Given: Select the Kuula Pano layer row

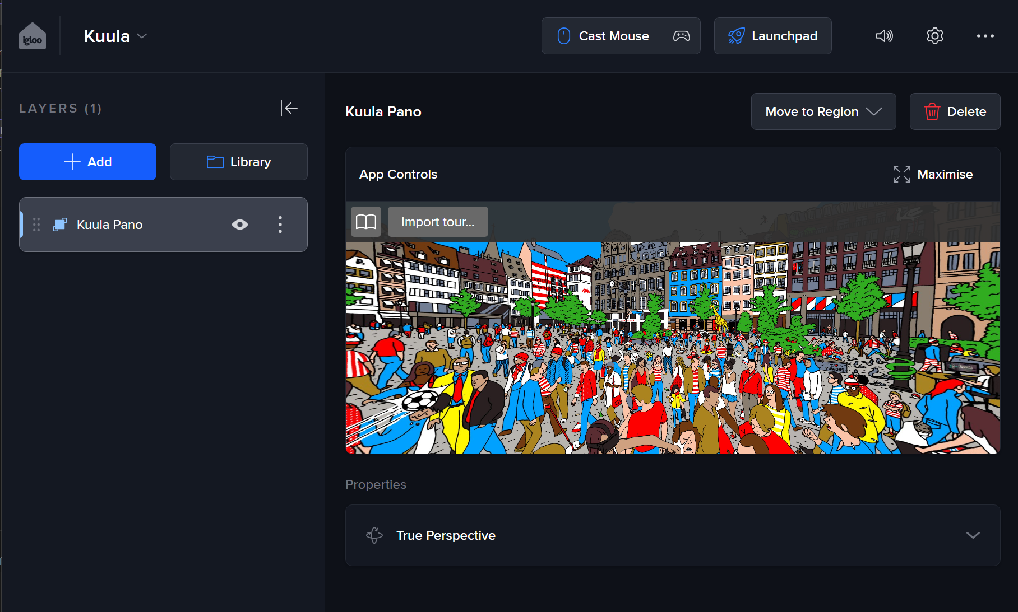Looking at the screenshot, I should point(163,225).
